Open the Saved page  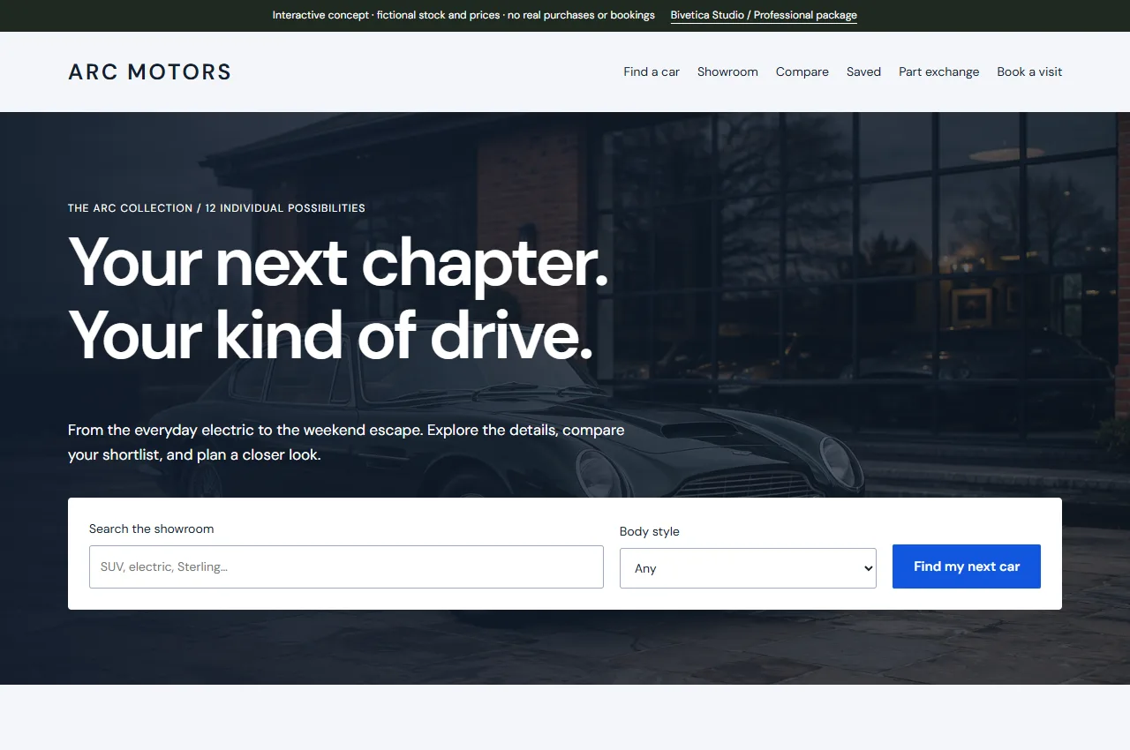(863, 71)
